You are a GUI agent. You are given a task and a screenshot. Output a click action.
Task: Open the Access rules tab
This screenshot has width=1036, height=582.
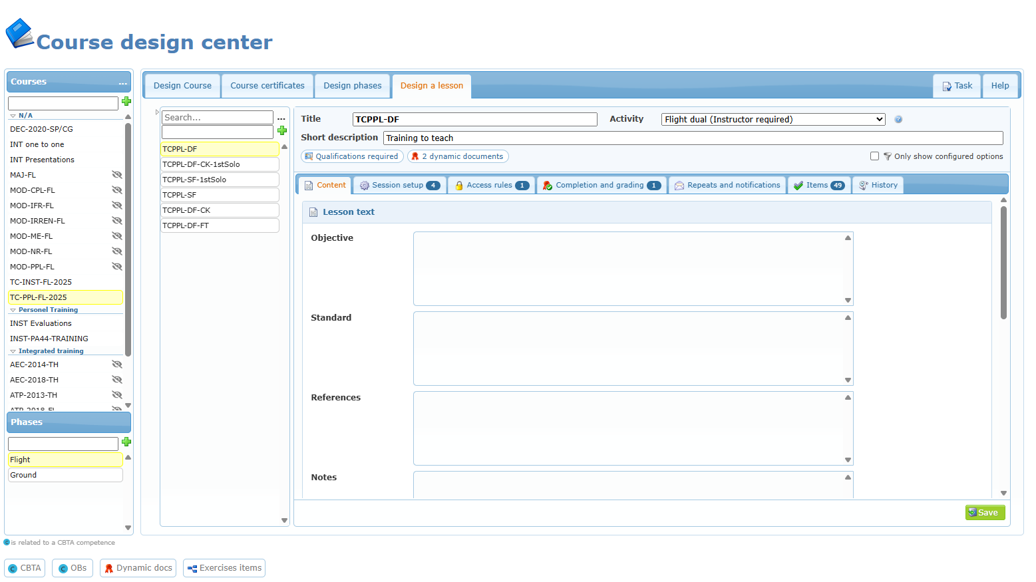(x=492, y=186)
